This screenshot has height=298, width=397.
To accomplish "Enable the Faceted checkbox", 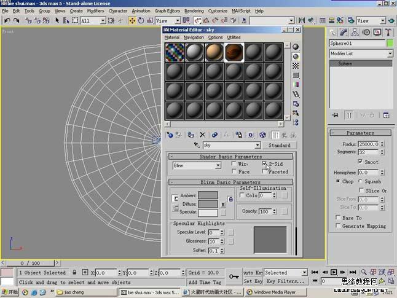I will tap(264, 171).
